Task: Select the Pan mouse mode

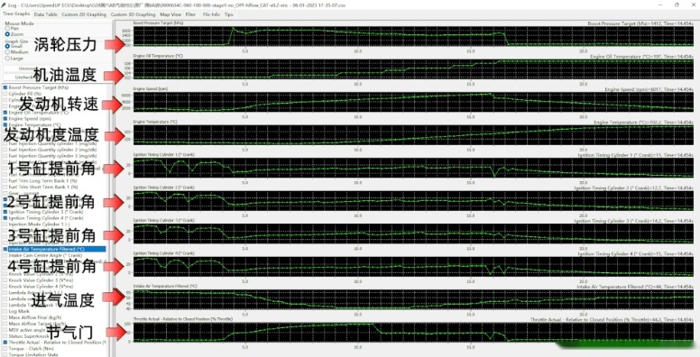Action: pos(7,28)
